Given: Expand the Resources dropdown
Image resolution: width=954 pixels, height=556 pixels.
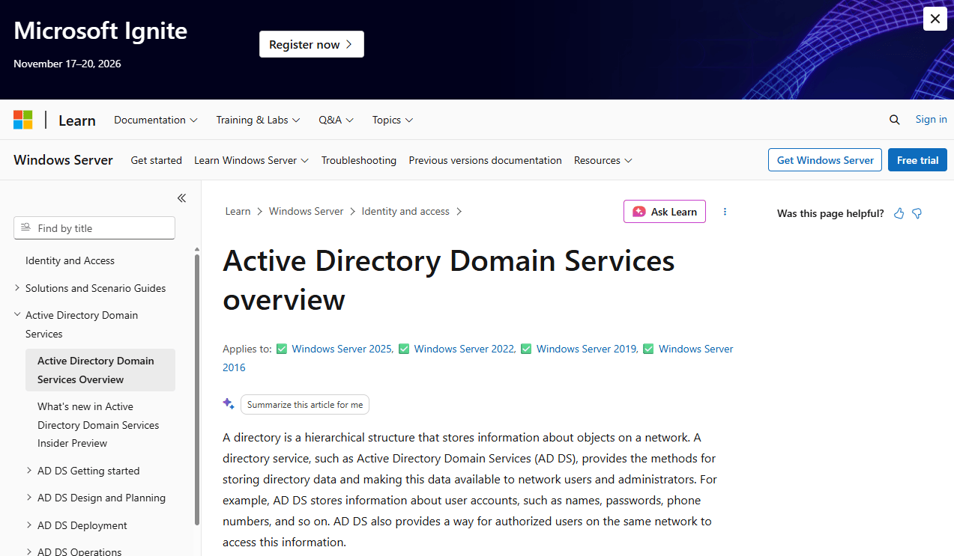Looking at the screenshot, I should 603,160.
